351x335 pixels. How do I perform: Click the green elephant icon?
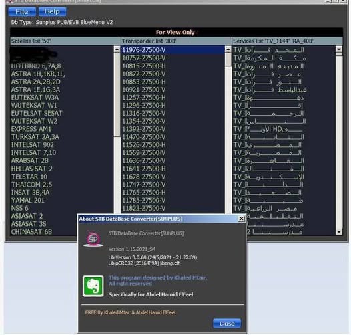click(93, 286)
